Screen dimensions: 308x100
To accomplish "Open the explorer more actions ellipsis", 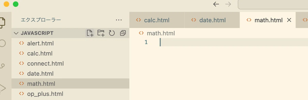I will click(x=119, y=20).
